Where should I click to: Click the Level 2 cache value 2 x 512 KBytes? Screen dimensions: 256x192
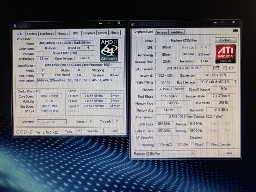(94, 106)
